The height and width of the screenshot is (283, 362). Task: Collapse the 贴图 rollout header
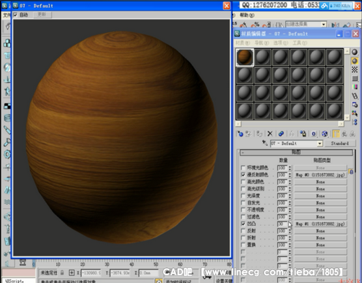[x=296, y=152]
